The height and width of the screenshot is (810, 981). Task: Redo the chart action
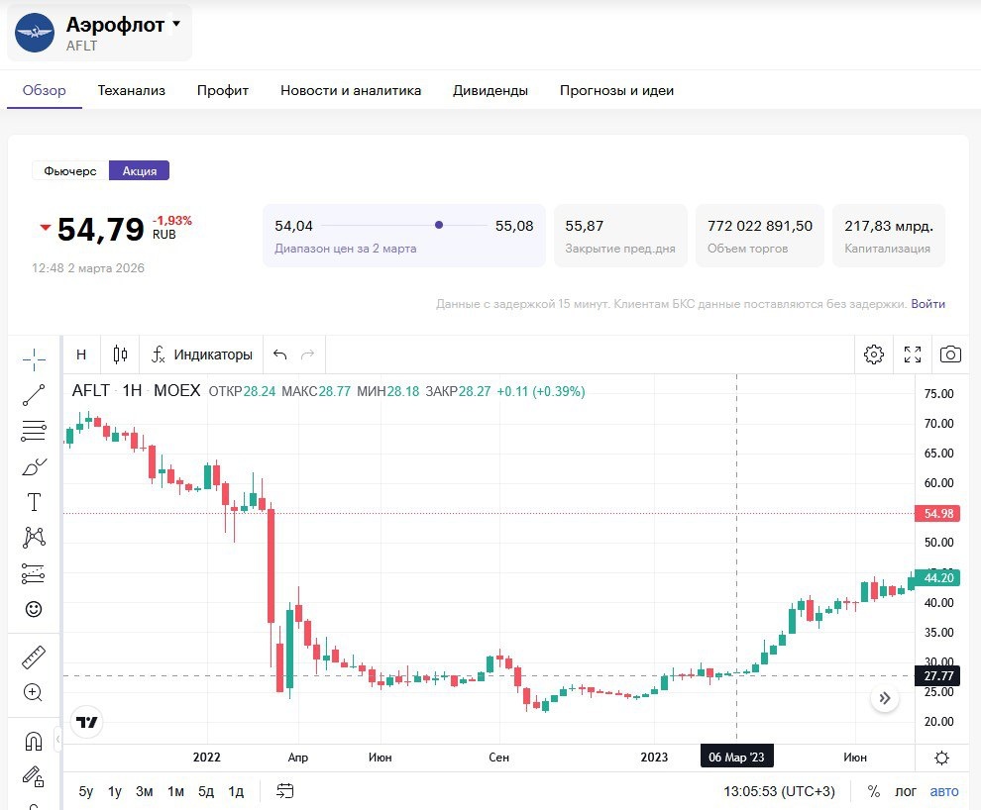(x=307, y=355)
